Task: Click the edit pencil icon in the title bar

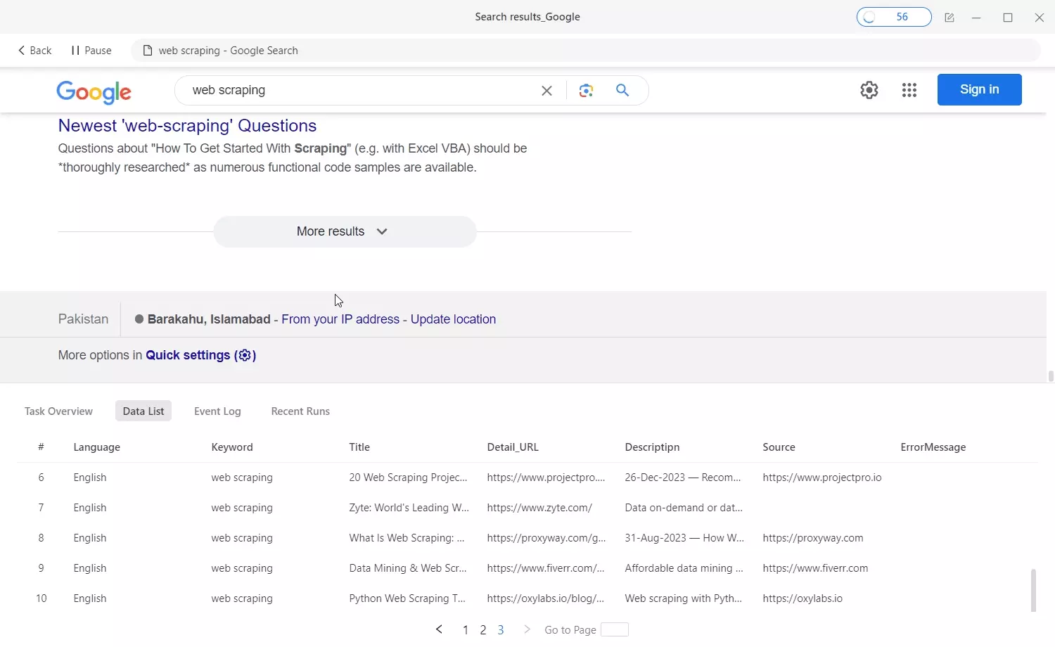Action: tap(949, 17)
